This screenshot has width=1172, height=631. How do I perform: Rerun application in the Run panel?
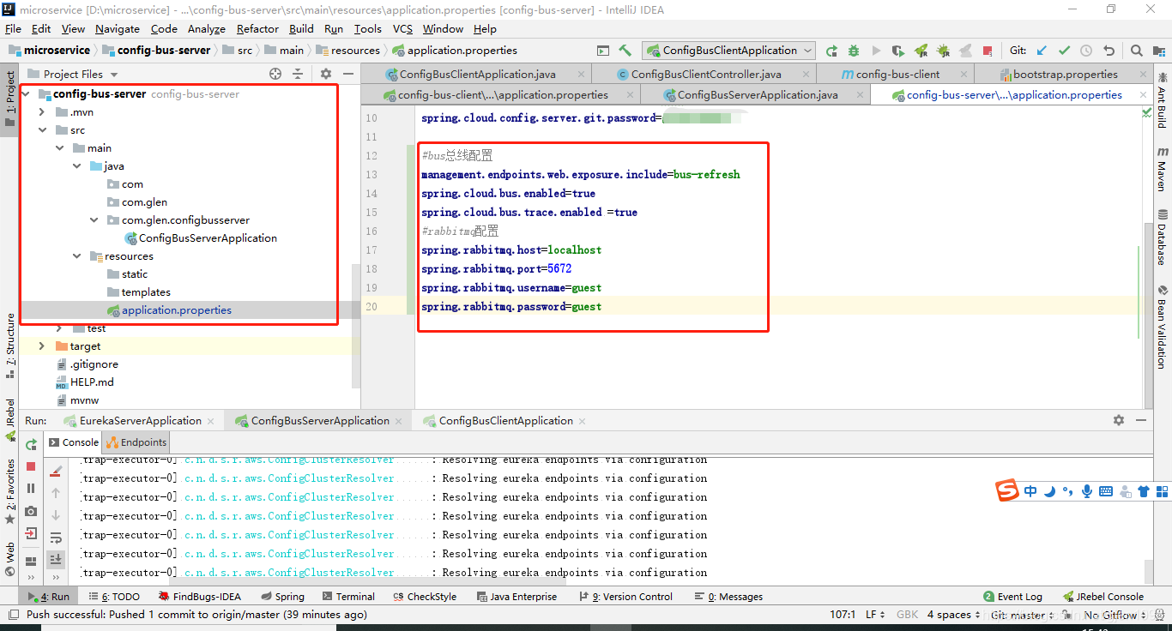click(x=31, y=444)
